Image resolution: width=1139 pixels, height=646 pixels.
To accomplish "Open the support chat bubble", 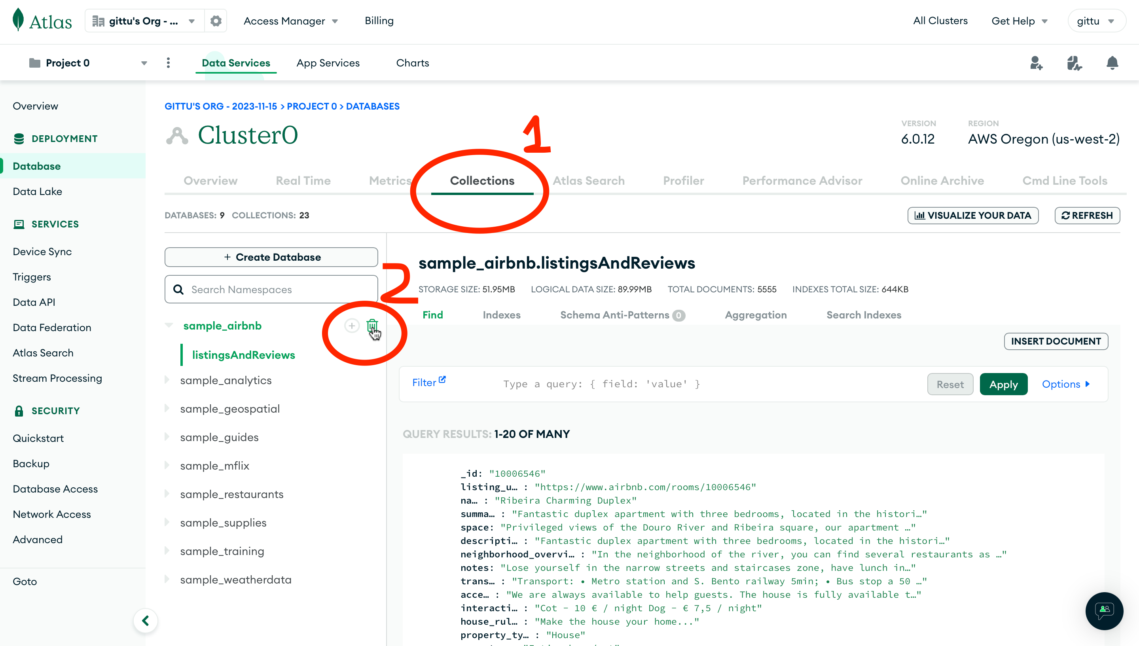I will coord(1105,611).
